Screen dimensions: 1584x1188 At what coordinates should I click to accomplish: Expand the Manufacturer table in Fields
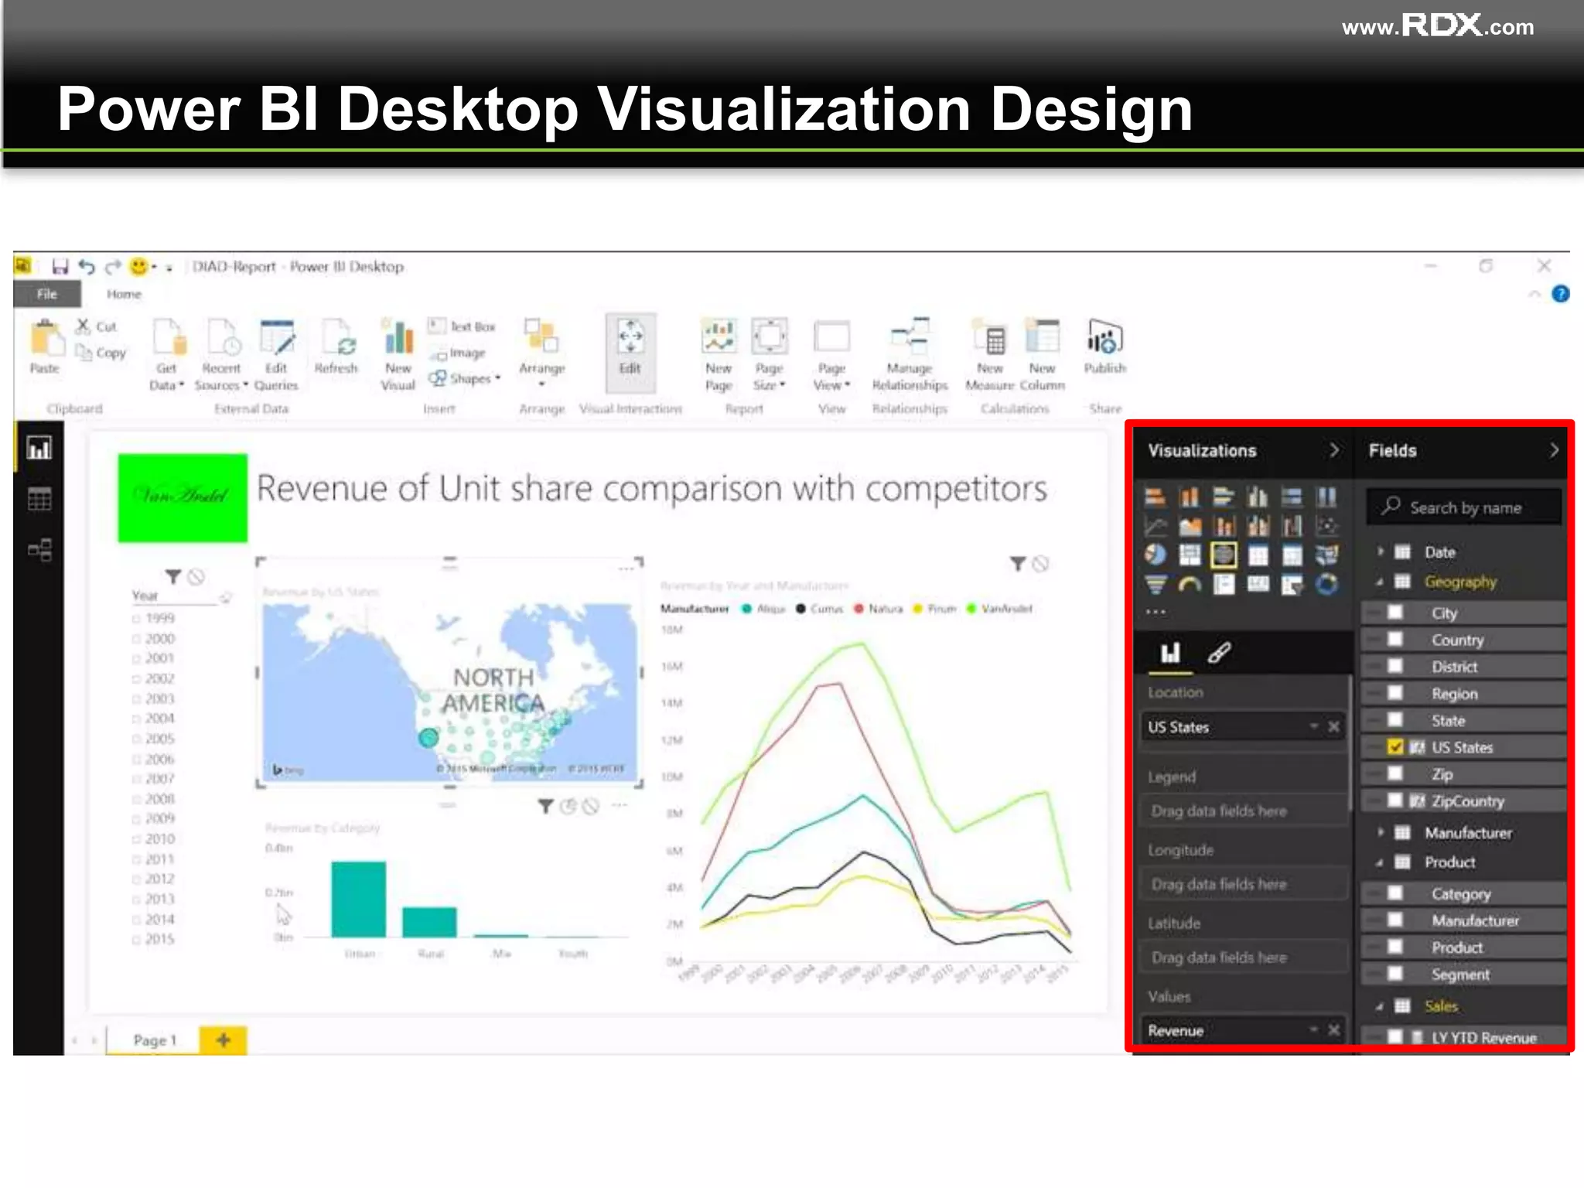coord(1380,832)
